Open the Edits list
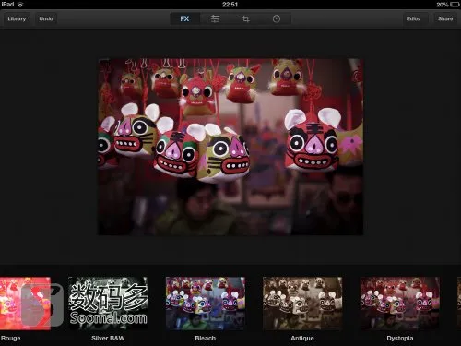Screen dimensions: 461x346 [x=413, y=18]
